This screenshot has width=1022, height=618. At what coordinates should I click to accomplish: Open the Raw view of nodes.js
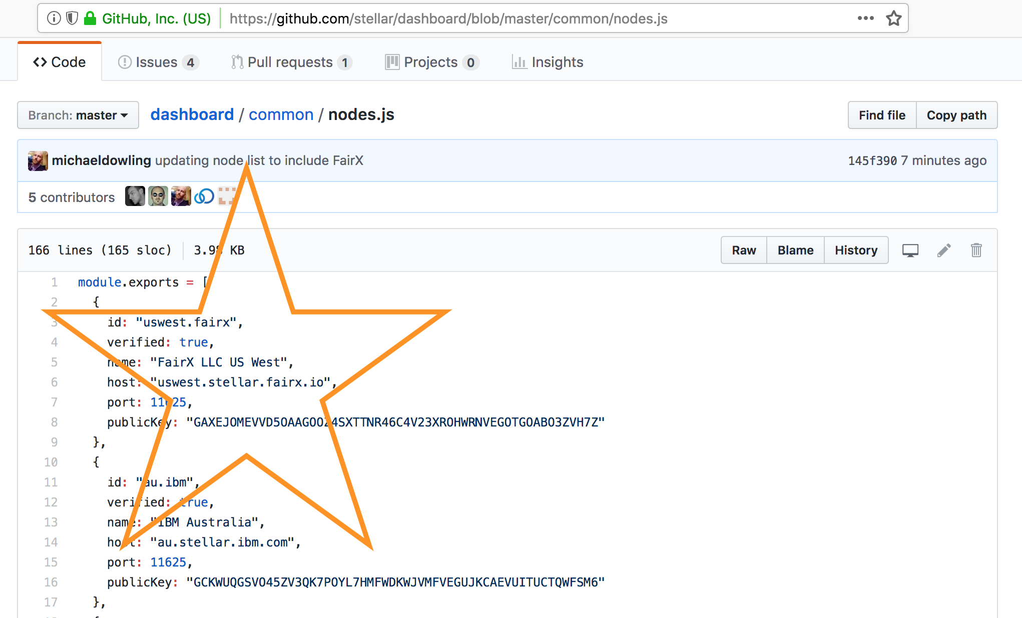(743, 250)
